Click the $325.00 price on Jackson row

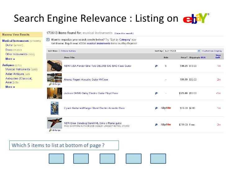click(183, 93)
